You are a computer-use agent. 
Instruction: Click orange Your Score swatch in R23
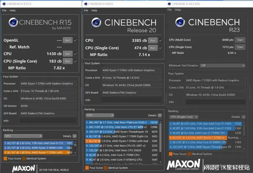pyautogui.click(x=171, y=154)
